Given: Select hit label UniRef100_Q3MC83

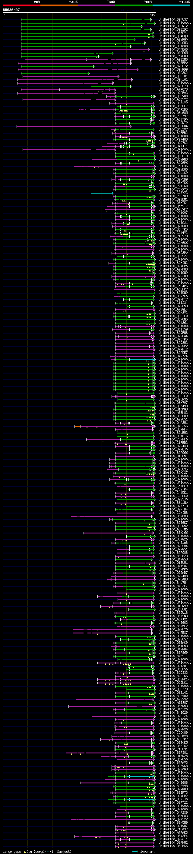Looking at the screenshot, I should (173, 816).
